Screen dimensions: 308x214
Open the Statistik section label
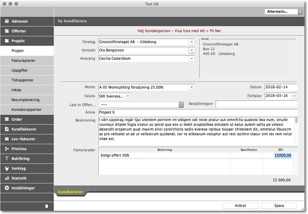click(19, 178)
